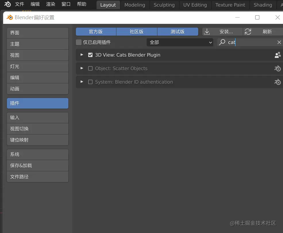Click the 安装... install button
This screenshot has height=233, width=283.
pos(222,32)
